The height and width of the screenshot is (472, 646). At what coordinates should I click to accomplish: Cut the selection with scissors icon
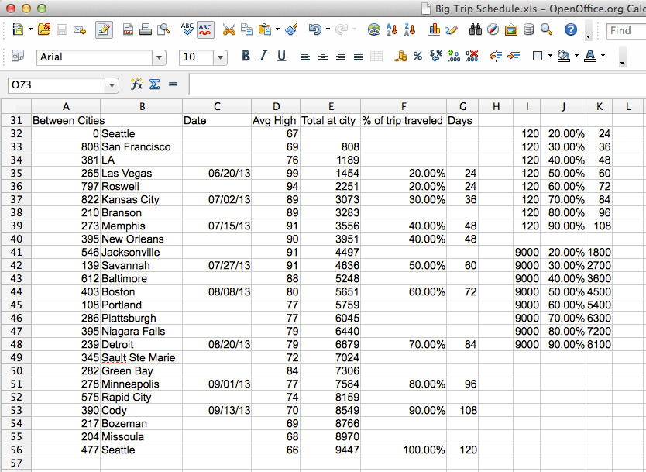tap(229, 29)
